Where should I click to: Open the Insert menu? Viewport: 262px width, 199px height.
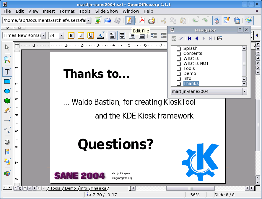click(49, 11)
